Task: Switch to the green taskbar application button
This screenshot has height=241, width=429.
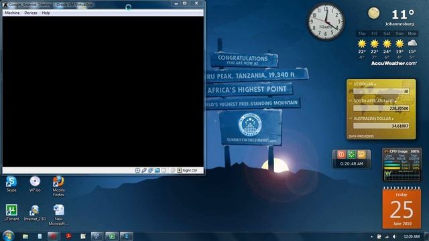Action: pos(112,236)
